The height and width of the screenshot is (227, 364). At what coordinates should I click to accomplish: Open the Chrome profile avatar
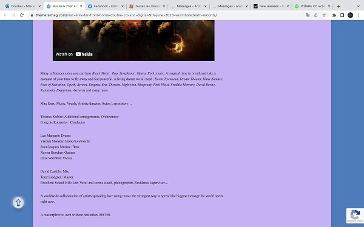click(x=350, y=15)
